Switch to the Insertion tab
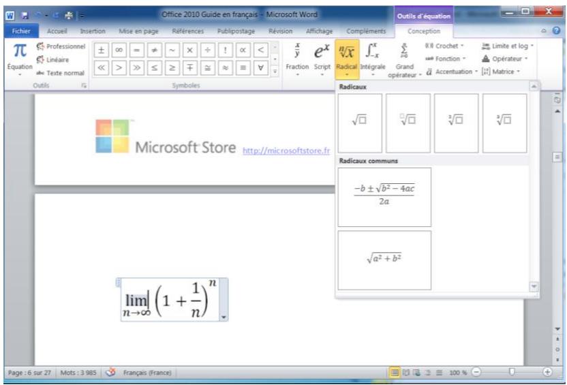This screenshot has width=567, height=385. [x=93, y=31]
